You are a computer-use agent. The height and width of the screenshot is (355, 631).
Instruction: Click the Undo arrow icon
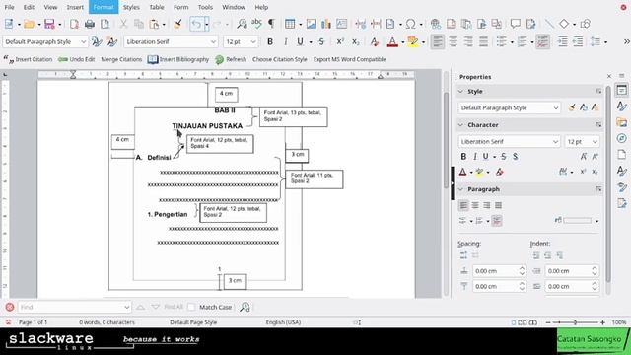196,24
